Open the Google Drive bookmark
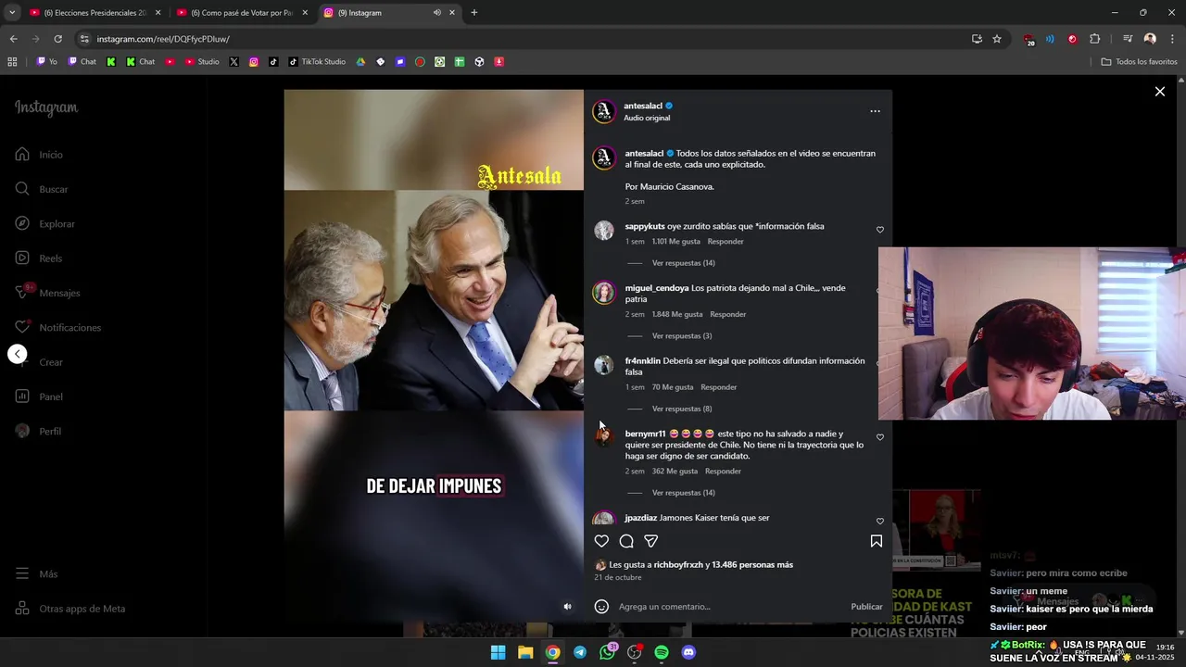1186x667 pixels. pyautogui.click(x=360, y=62)
